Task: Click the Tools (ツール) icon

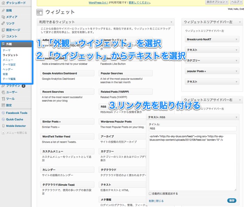Action: (x=3, y=99)
